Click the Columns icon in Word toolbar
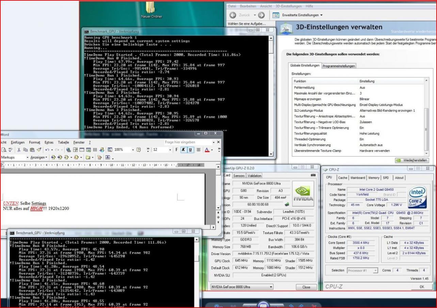Image resolution: width=437 pixels, height=308 pixels. (x=95, y=149)
